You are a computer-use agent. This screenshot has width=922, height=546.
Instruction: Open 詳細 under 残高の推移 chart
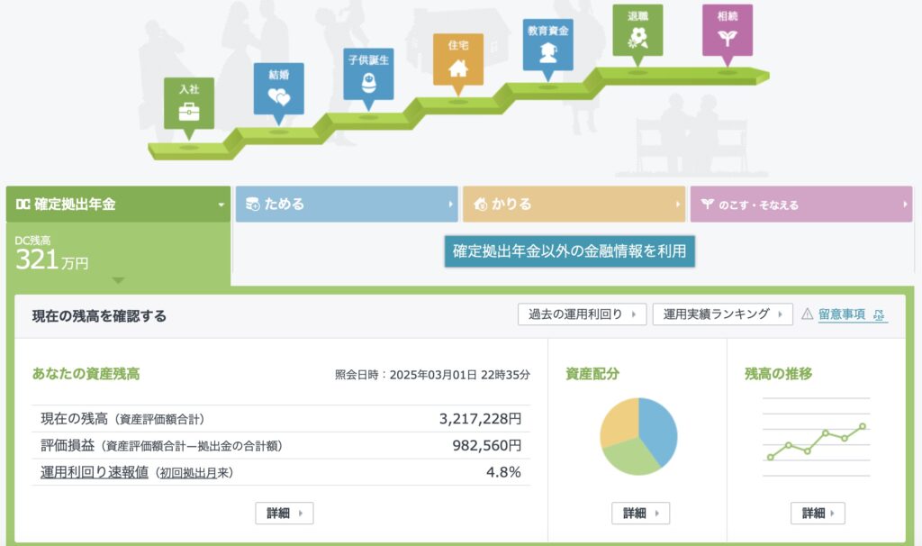(x=818, y=514)
